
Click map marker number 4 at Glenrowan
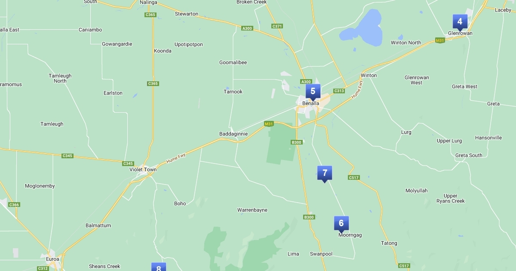(x=460, y=22)
